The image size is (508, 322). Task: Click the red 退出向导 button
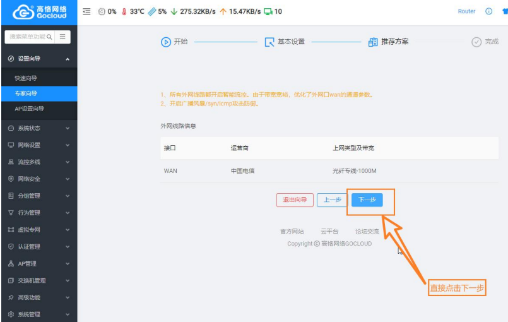295,200
